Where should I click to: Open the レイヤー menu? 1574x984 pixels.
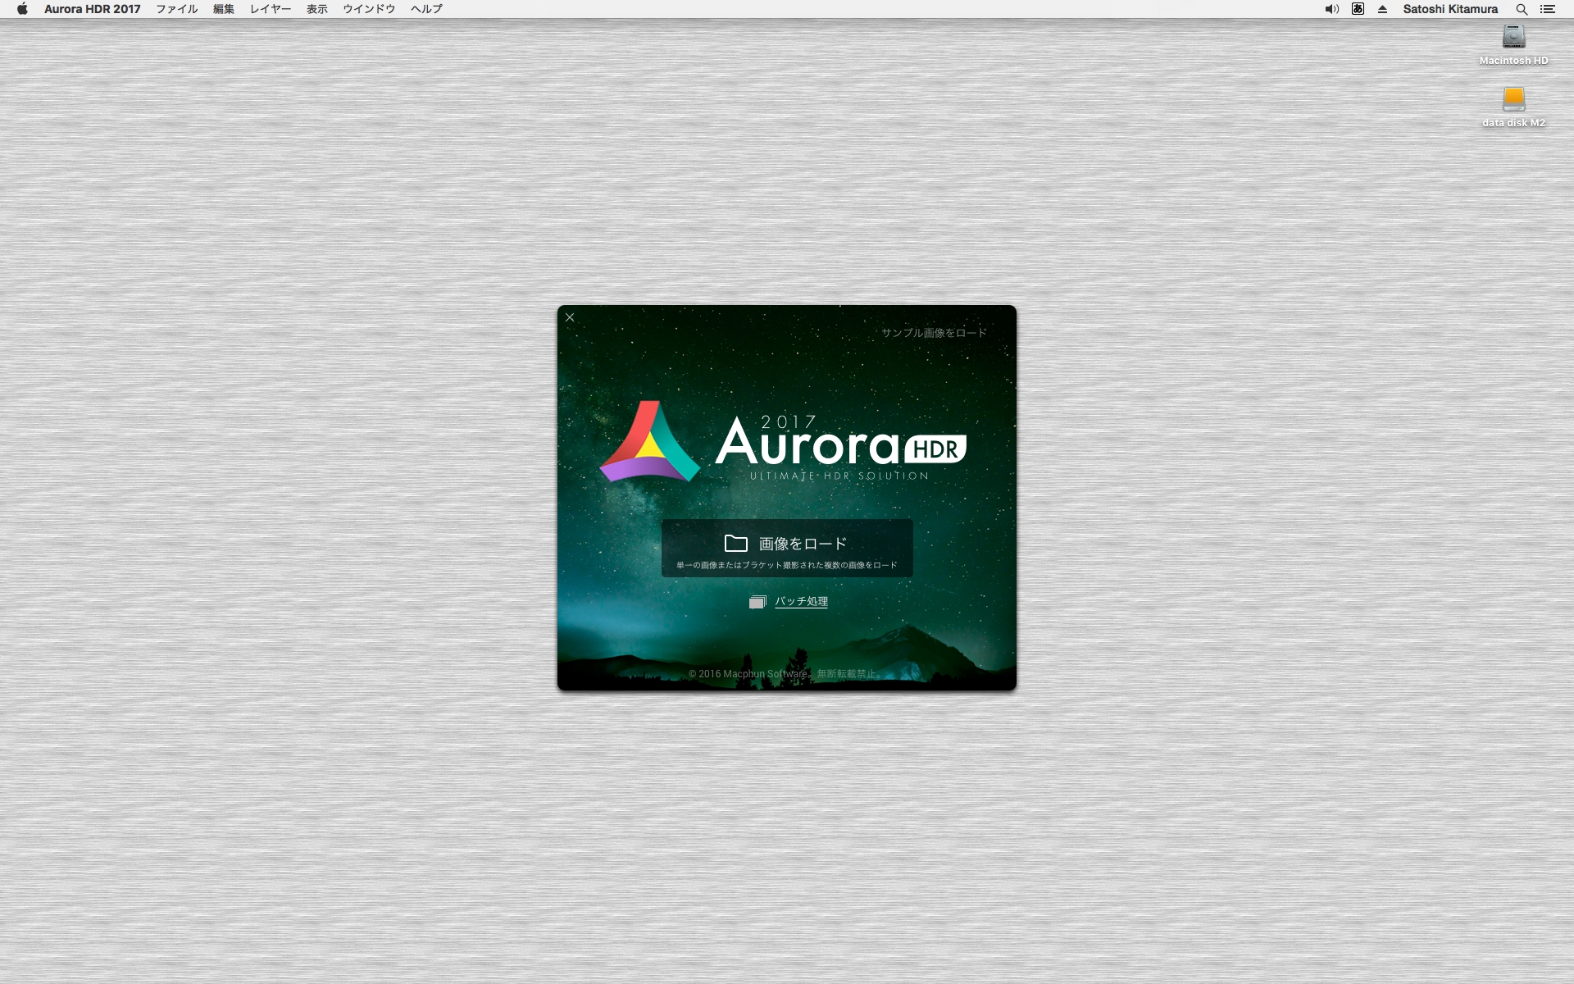click(x=271, y=9)
